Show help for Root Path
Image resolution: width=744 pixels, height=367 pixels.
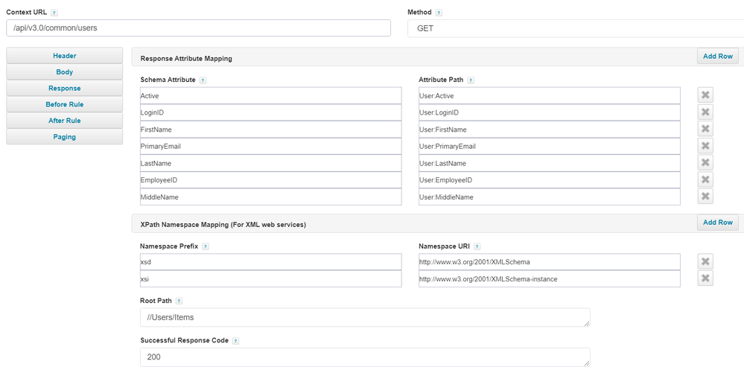179,301
